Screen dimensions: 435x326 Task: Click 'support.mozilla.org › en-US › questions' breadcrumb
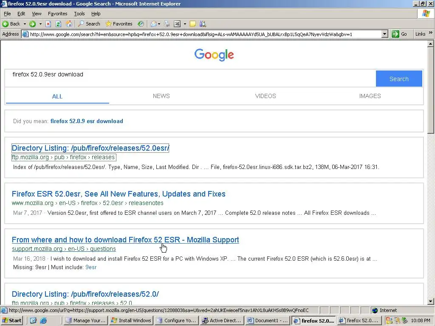pos(64,249)
